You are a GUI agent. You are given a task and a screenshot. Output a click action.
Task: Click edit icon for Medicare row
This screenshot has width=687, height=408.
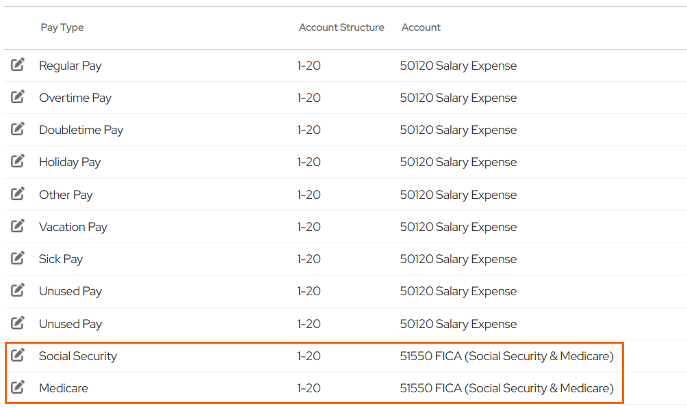coord(18,387)
